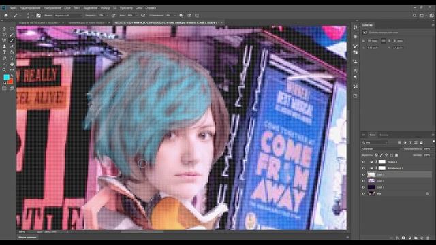
Task: Open the Edit Toolbar three-dots button
Action: pos(12,70)
